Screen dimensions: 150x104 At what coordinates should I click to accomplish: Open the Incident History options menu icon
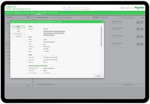(142, 17)
